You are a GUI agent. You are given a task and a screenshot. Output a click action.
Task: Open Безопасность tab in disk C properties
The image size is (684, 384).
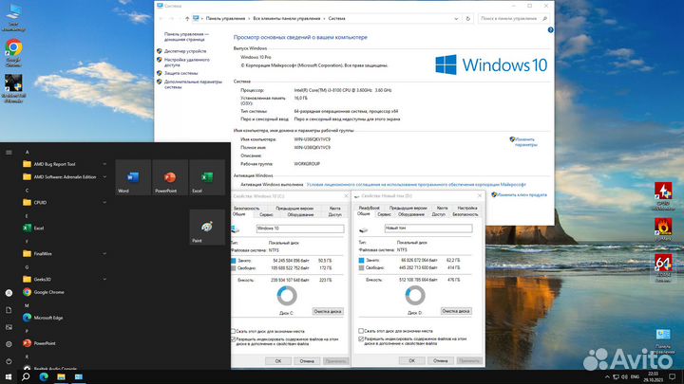click(x=246, y=208)
